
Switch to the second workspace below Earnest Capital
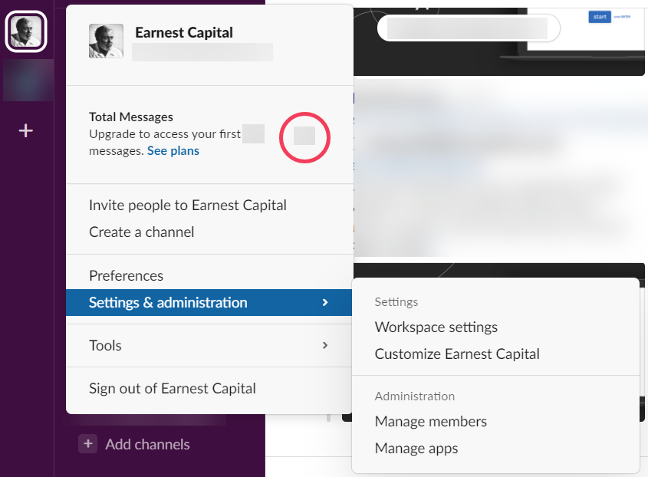click(28, 81)
